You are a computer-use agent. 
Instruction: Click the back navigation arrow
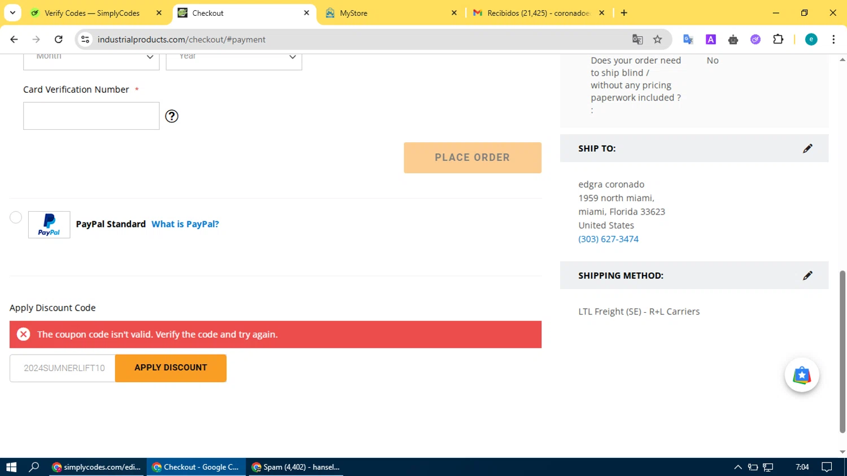point(14,40)
